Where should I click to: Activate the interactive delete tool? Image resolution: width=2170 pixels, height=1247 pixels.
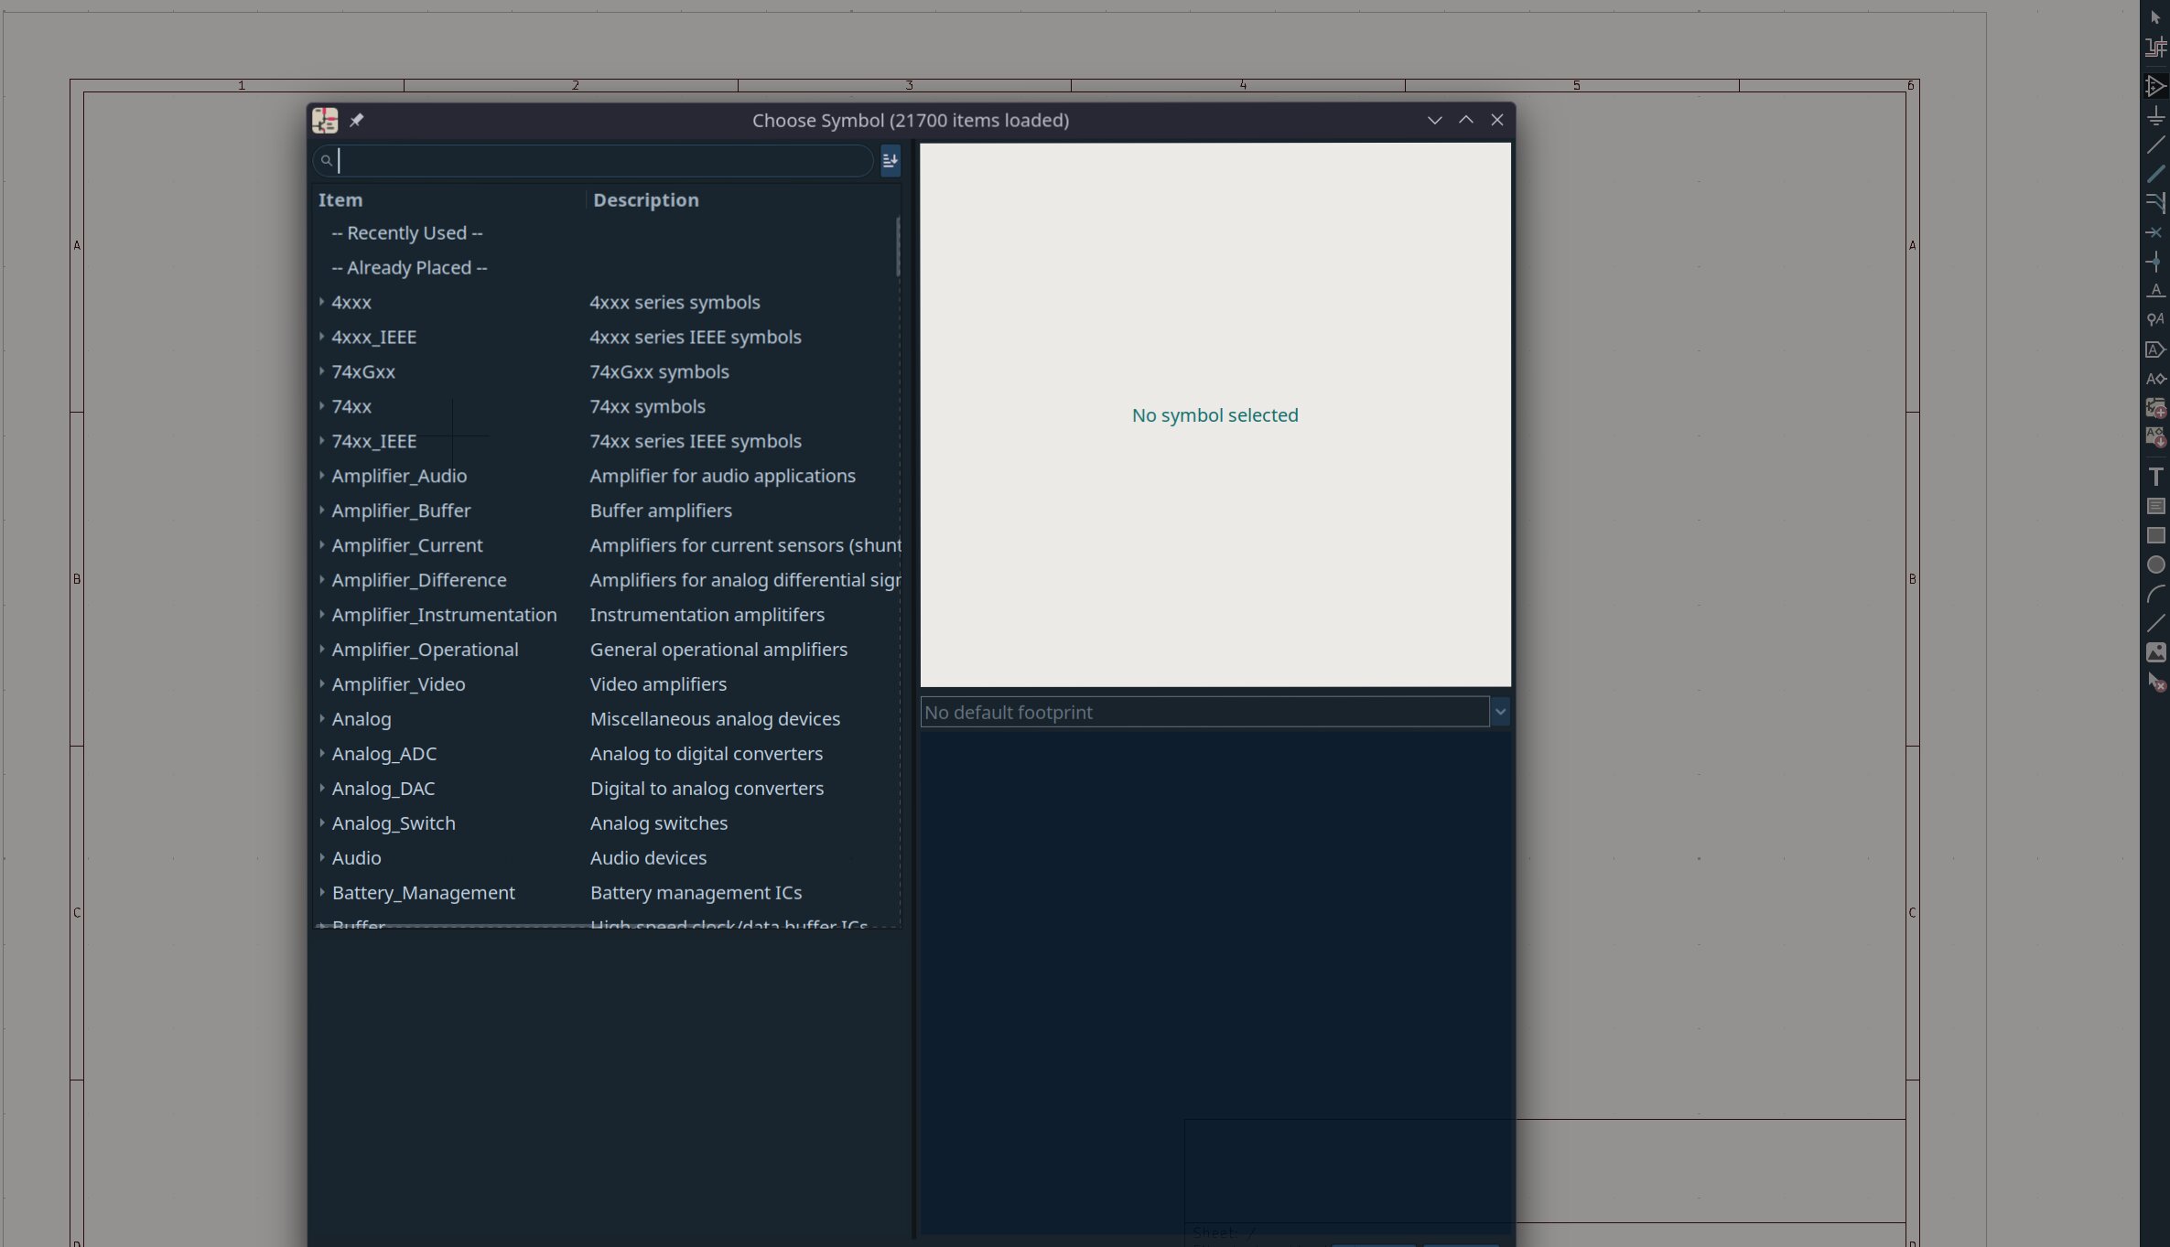click(2155, 682)
